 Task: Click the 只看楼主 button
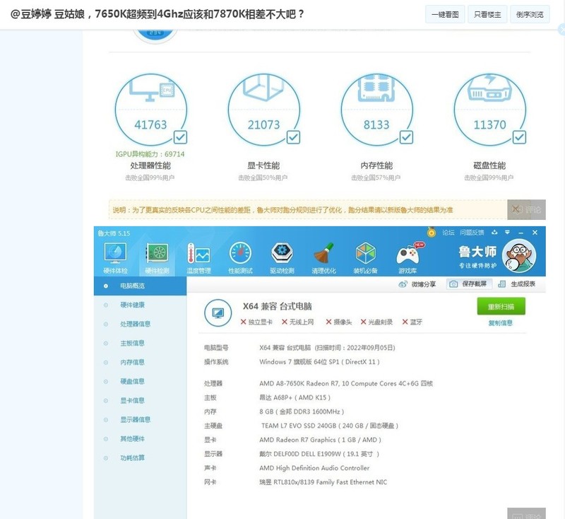click(487, 14)
